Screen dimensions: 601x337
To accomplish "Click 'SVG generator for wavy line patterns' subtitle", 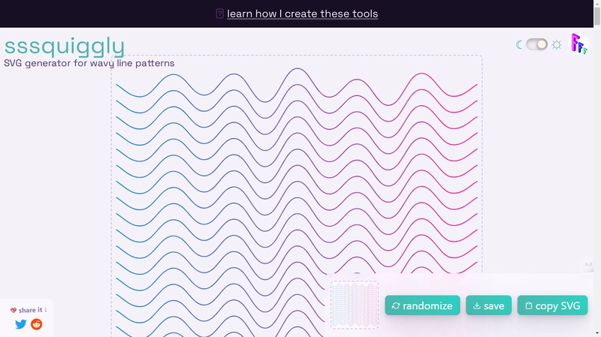I will pos(89,63).
